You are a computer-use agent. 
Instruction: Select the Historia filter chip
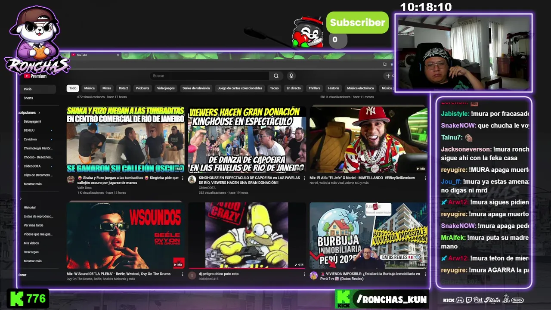tap(334, 88)
